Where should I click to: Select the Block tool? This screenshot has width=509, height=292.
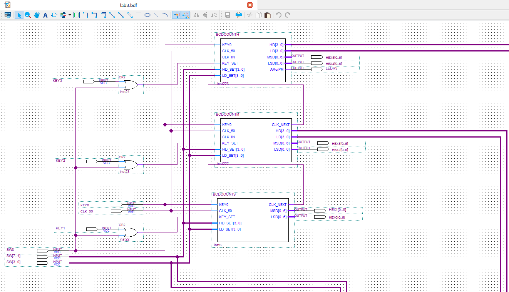pyautogui.click(x=76, y=15)
